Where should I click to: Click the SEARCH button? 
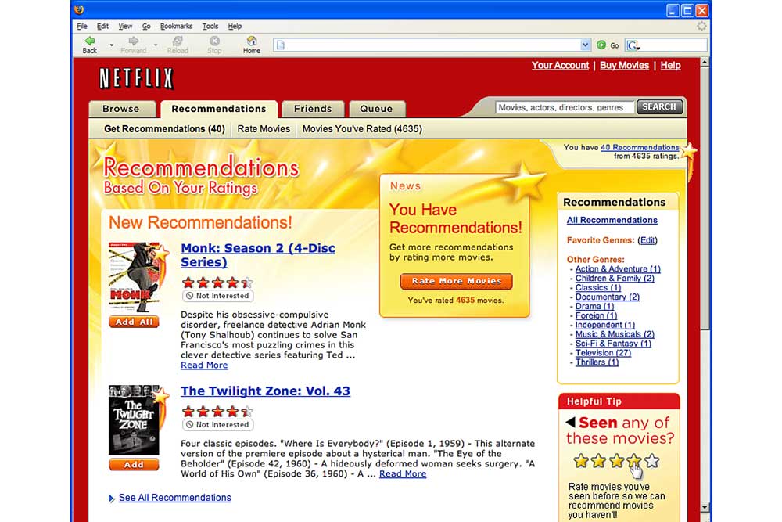(x=659, y=106)
